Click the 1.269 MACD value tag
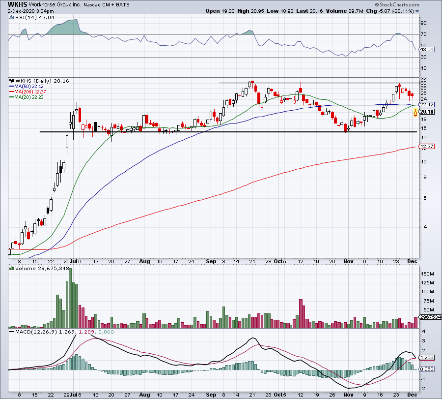 (427, 358)
